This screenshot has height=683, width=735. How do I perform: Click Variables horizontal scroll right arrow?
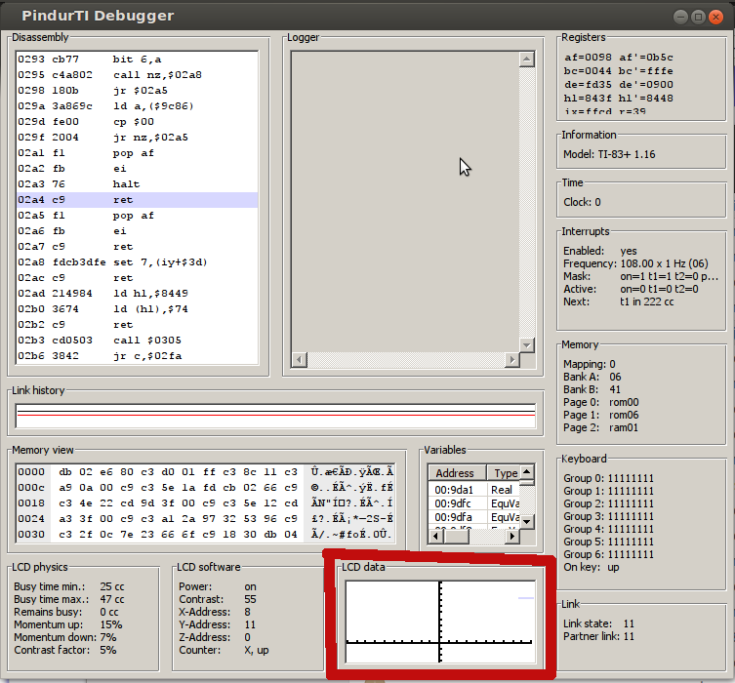[512, 536]
